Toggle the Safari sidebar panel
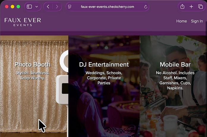This screenshot has height=137, width=207. coord(29,7)
